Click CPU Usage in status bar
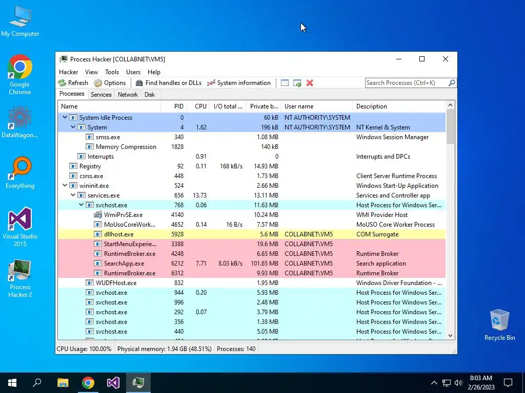525x393 pixels. pyautogui.click(x=84, y=349)
